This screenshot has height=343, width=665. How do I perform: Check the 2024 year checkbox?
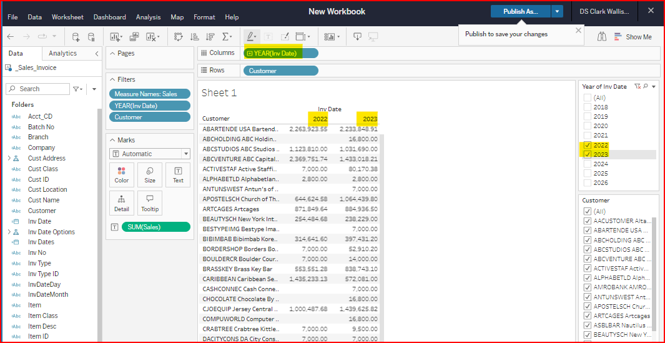tap(587, 164)
